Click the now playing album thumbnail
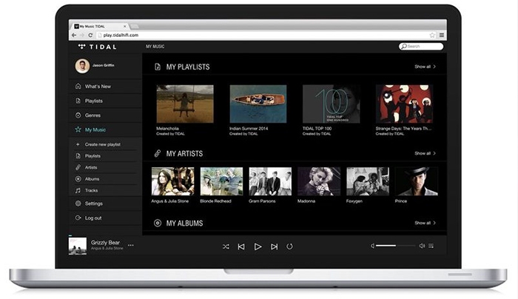 coord(78,246)
